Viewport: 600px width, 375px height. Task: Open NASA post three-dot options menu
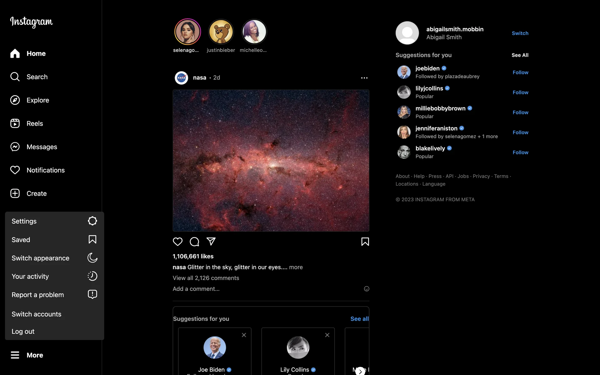point(364,78)
